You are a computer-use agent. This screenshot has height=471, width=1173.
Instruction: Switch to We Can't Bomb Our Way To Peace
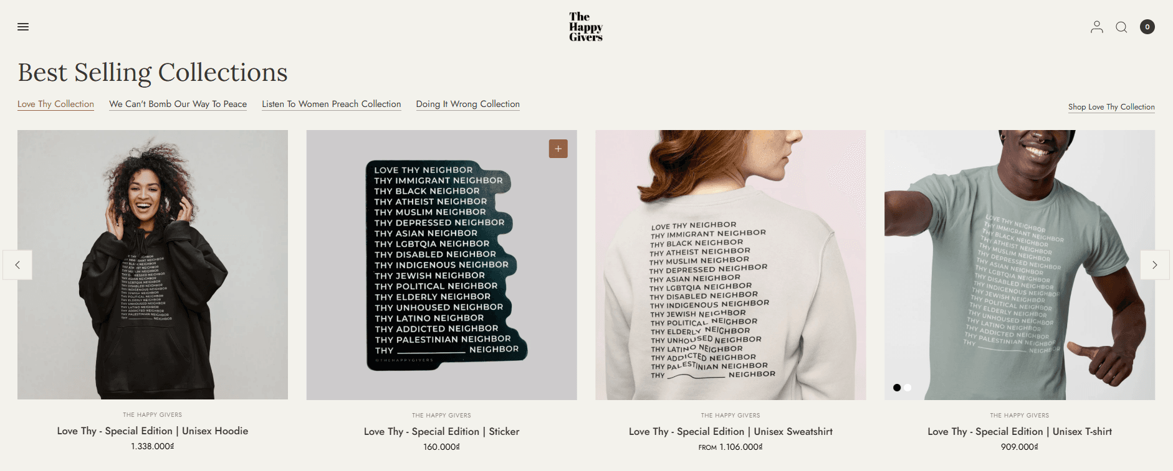click(x=178, y=104)
